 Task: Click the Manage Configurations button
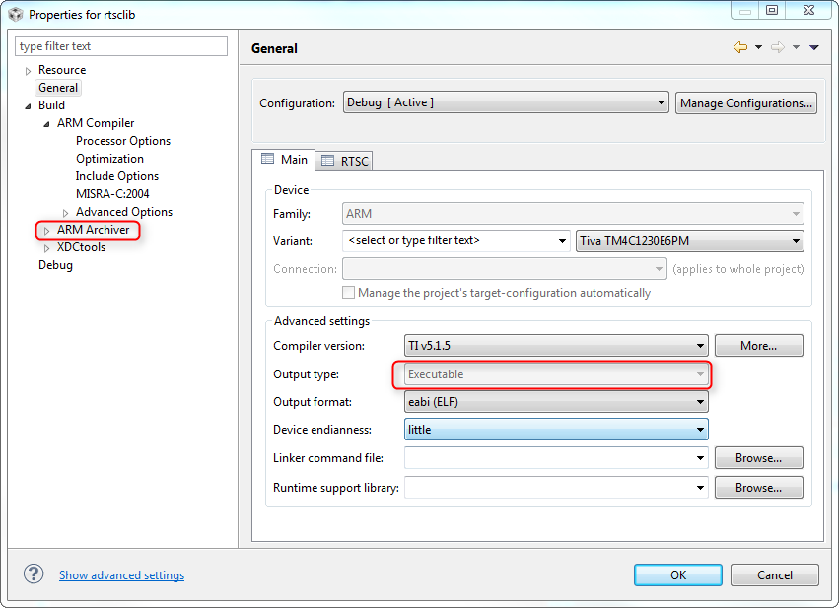(746, 102)
